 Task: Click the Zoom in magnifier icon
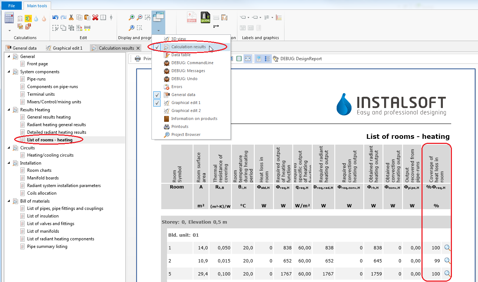point(132,17)
